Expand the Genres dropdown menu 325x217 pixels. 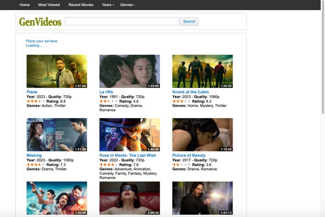tap(127, 5)
